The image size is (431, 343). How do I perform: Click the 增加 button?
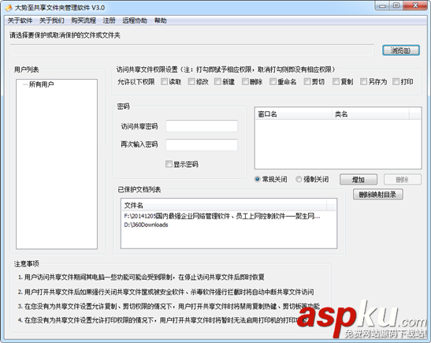359,180
